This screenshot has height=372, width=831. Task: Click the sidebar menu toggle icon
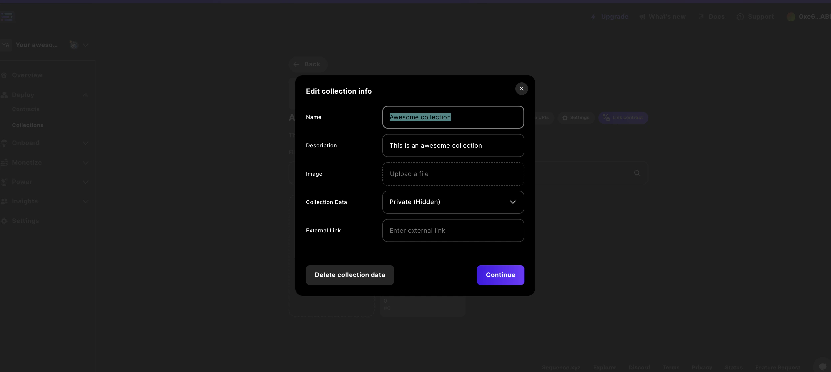click(x=7, y=16)
